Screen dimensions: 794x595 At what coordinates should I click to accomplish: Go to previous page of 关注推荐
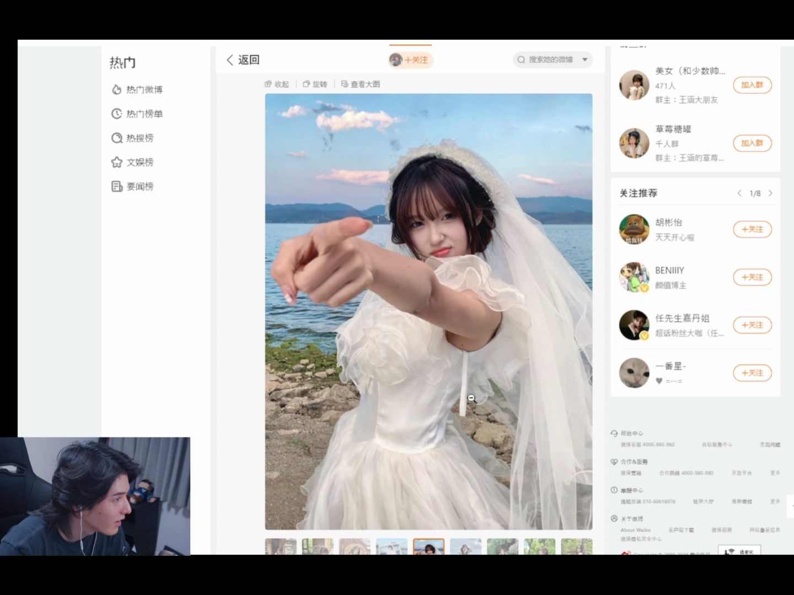pos(739,193)
